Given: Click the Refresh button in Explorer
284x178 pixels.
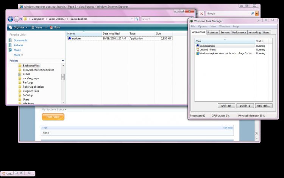Looking at the screenshot, I should click(137, 19).
